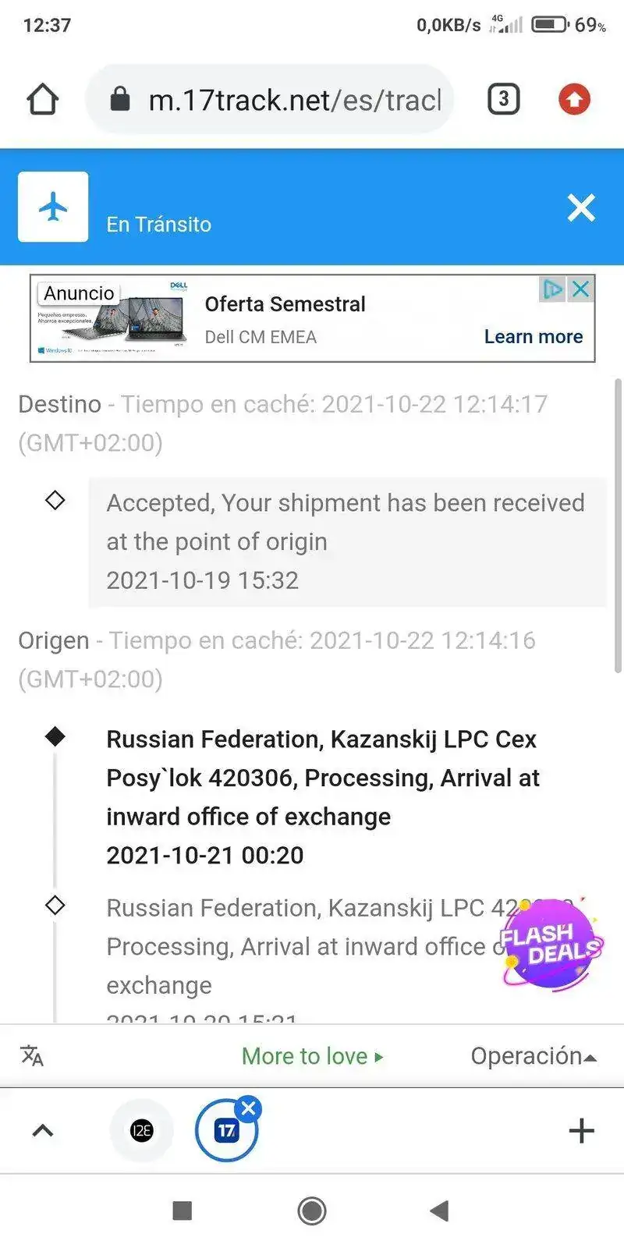Close the 17track tab thumbnail

(x=249, y=1108)
